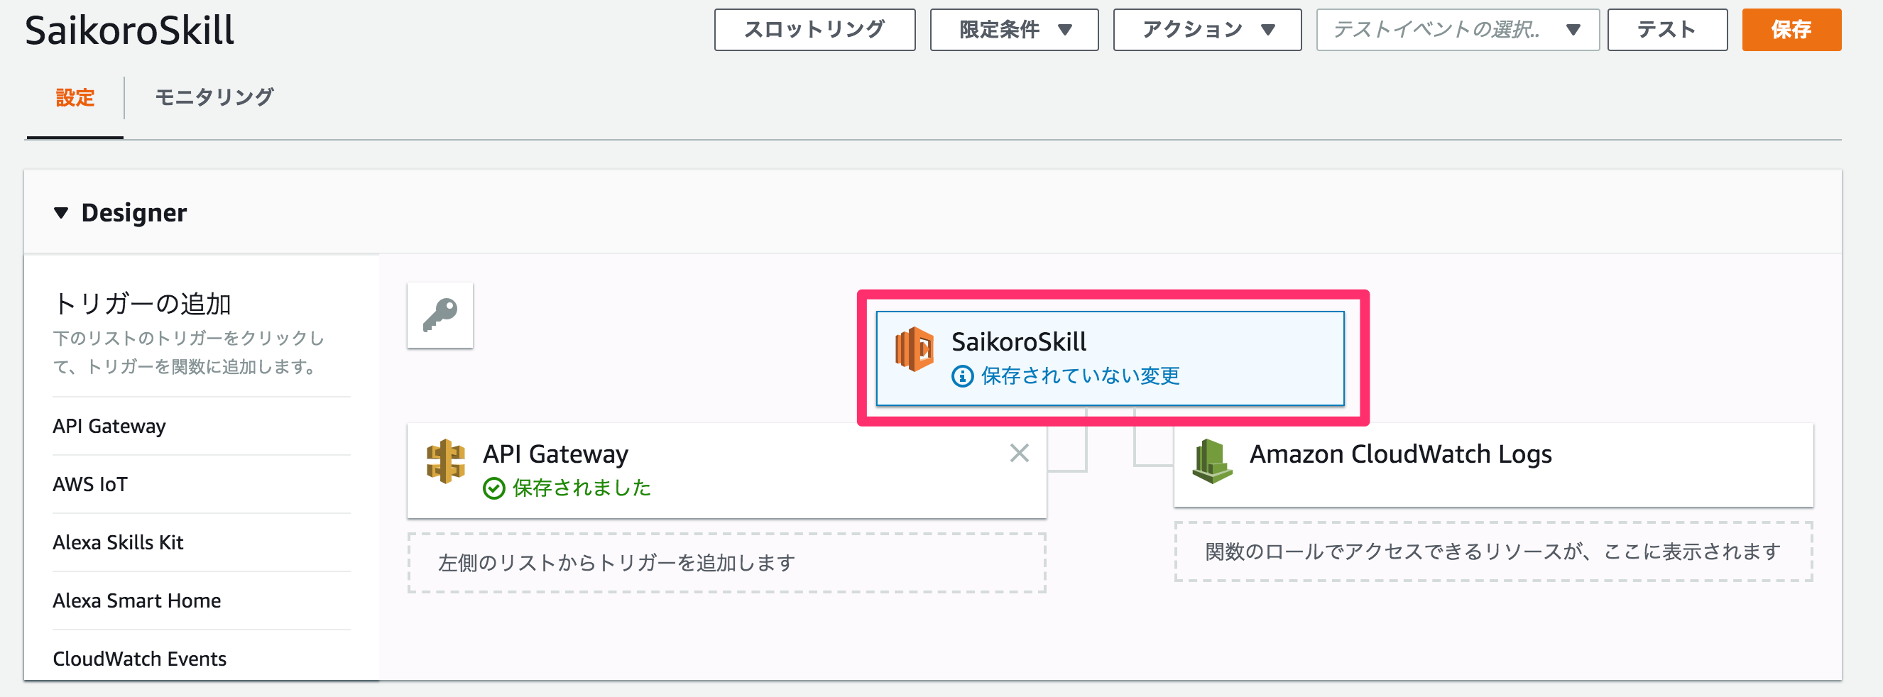Select the Amazon CloudWatch Logs resource card
The image size is (1883, 697).
1493,465
